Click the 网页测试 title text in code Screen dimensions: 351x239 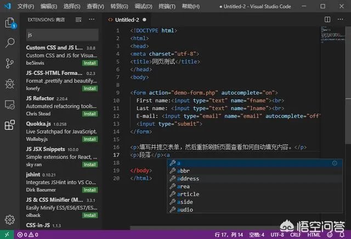click(163, 61)
